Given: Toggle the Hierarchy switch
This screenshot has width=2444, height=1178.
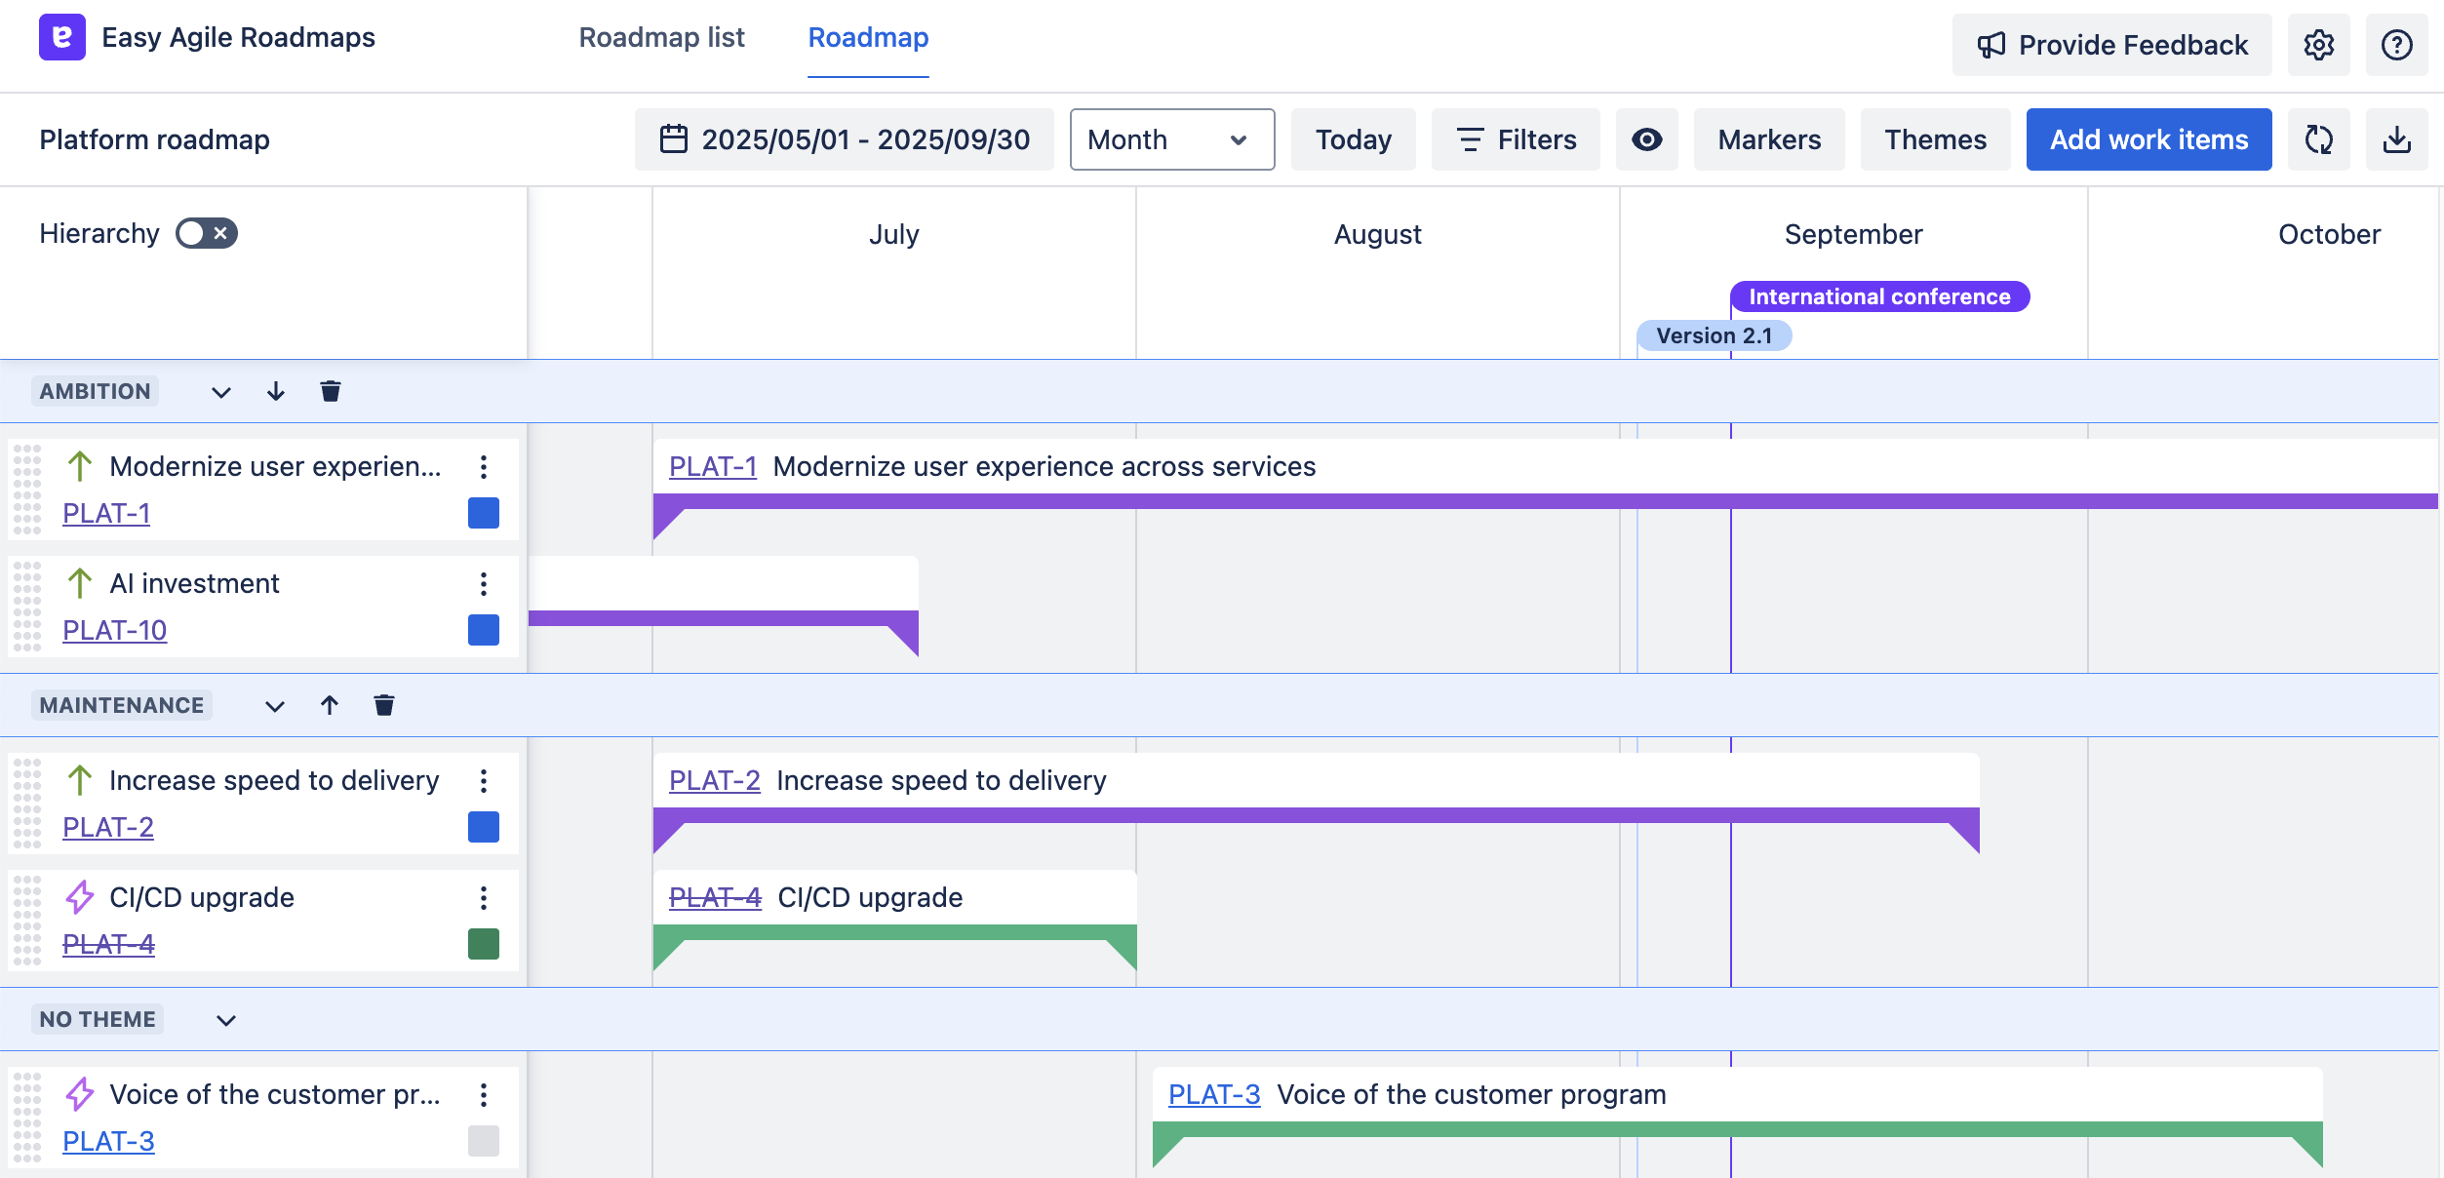Looking at the screenshot, I should tap(206, 233).
